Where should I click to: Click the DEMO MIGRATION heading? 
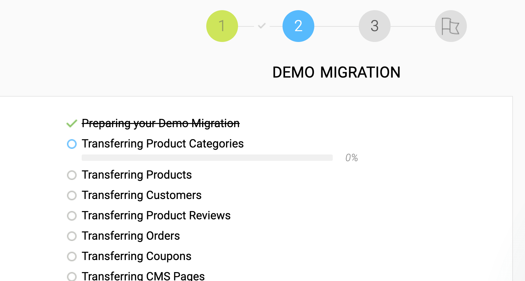click(336, 72)
